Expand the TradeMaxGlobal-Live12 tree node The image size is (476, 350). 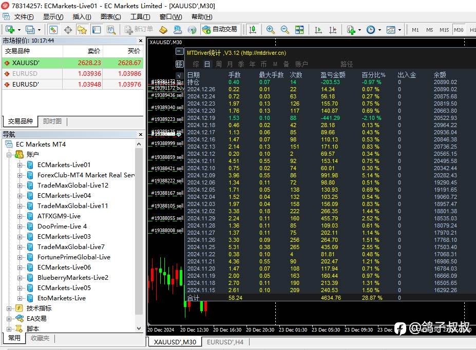20,186
